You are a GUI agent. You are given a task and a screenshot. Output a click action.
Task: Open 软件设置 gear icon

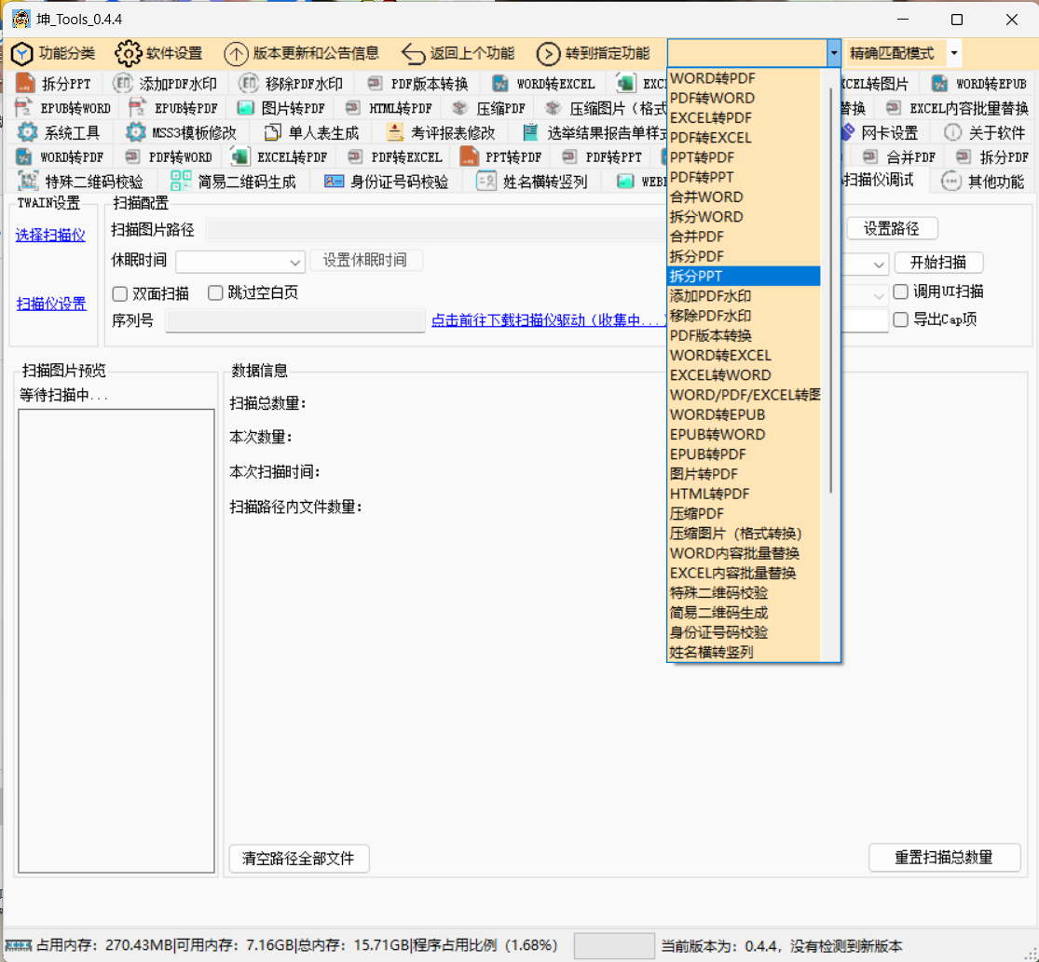129,53
